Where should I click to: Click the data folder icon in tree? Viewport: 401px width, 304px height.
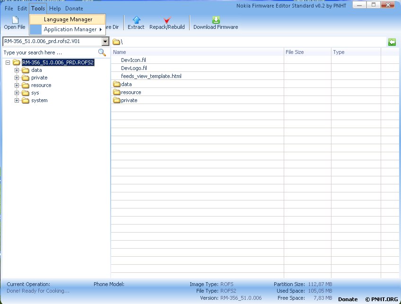click(x=26, y=70)
